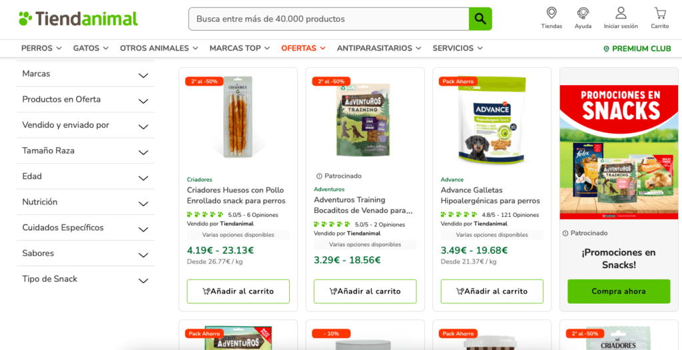Click the Compra ahora button
This screenshot has width=682, height=350.
pos(619,291)
